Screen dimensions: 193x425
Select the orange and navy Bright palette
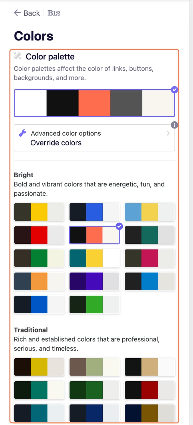39,281
